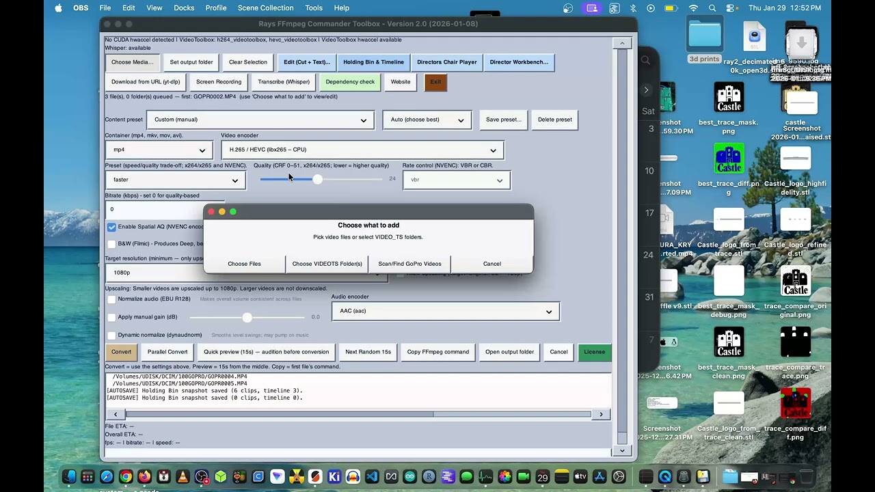Open the Apple menu
Screen dimensions: 875x492
click(58, 8)
